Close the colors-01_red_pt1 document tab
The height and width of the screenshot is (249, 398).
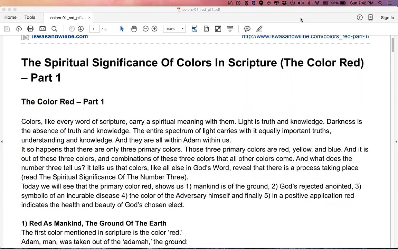tap(89, 18)
